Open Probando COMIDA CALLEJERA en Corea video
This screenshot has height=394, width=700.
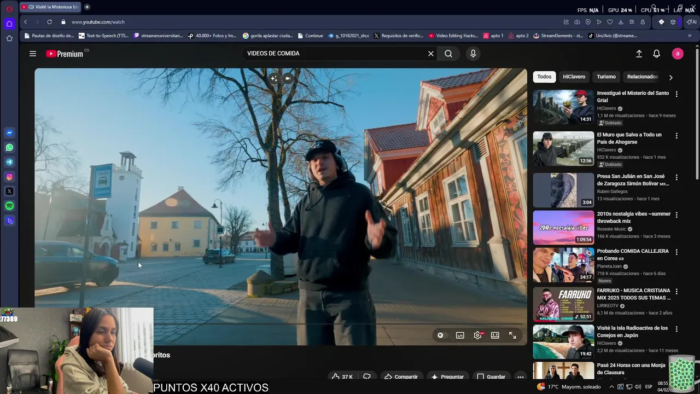pyautogui.click(x=633, y=254)
